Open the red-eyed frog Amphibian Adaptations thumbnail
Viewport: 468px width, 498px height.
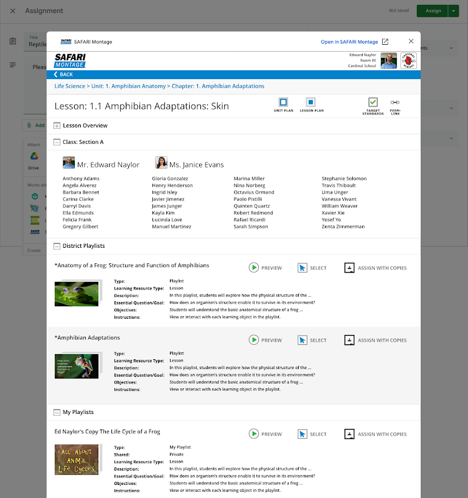point(78,365)
